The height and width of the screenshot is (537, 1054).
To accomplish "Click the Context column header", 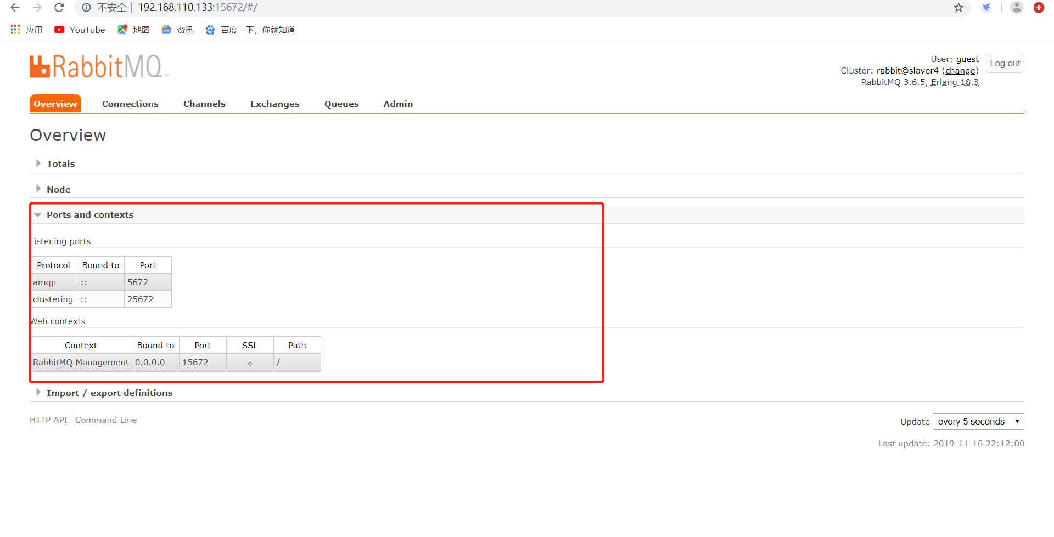I will point(81,345).
